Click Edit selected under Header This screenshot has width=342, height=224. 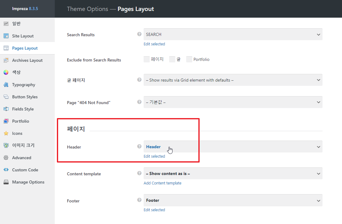click(x=154, y=156)
